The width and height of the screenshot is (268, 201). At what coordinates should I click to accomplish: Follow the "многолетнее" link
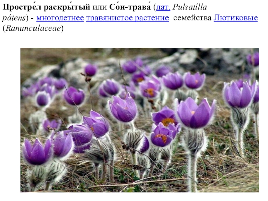60,18
